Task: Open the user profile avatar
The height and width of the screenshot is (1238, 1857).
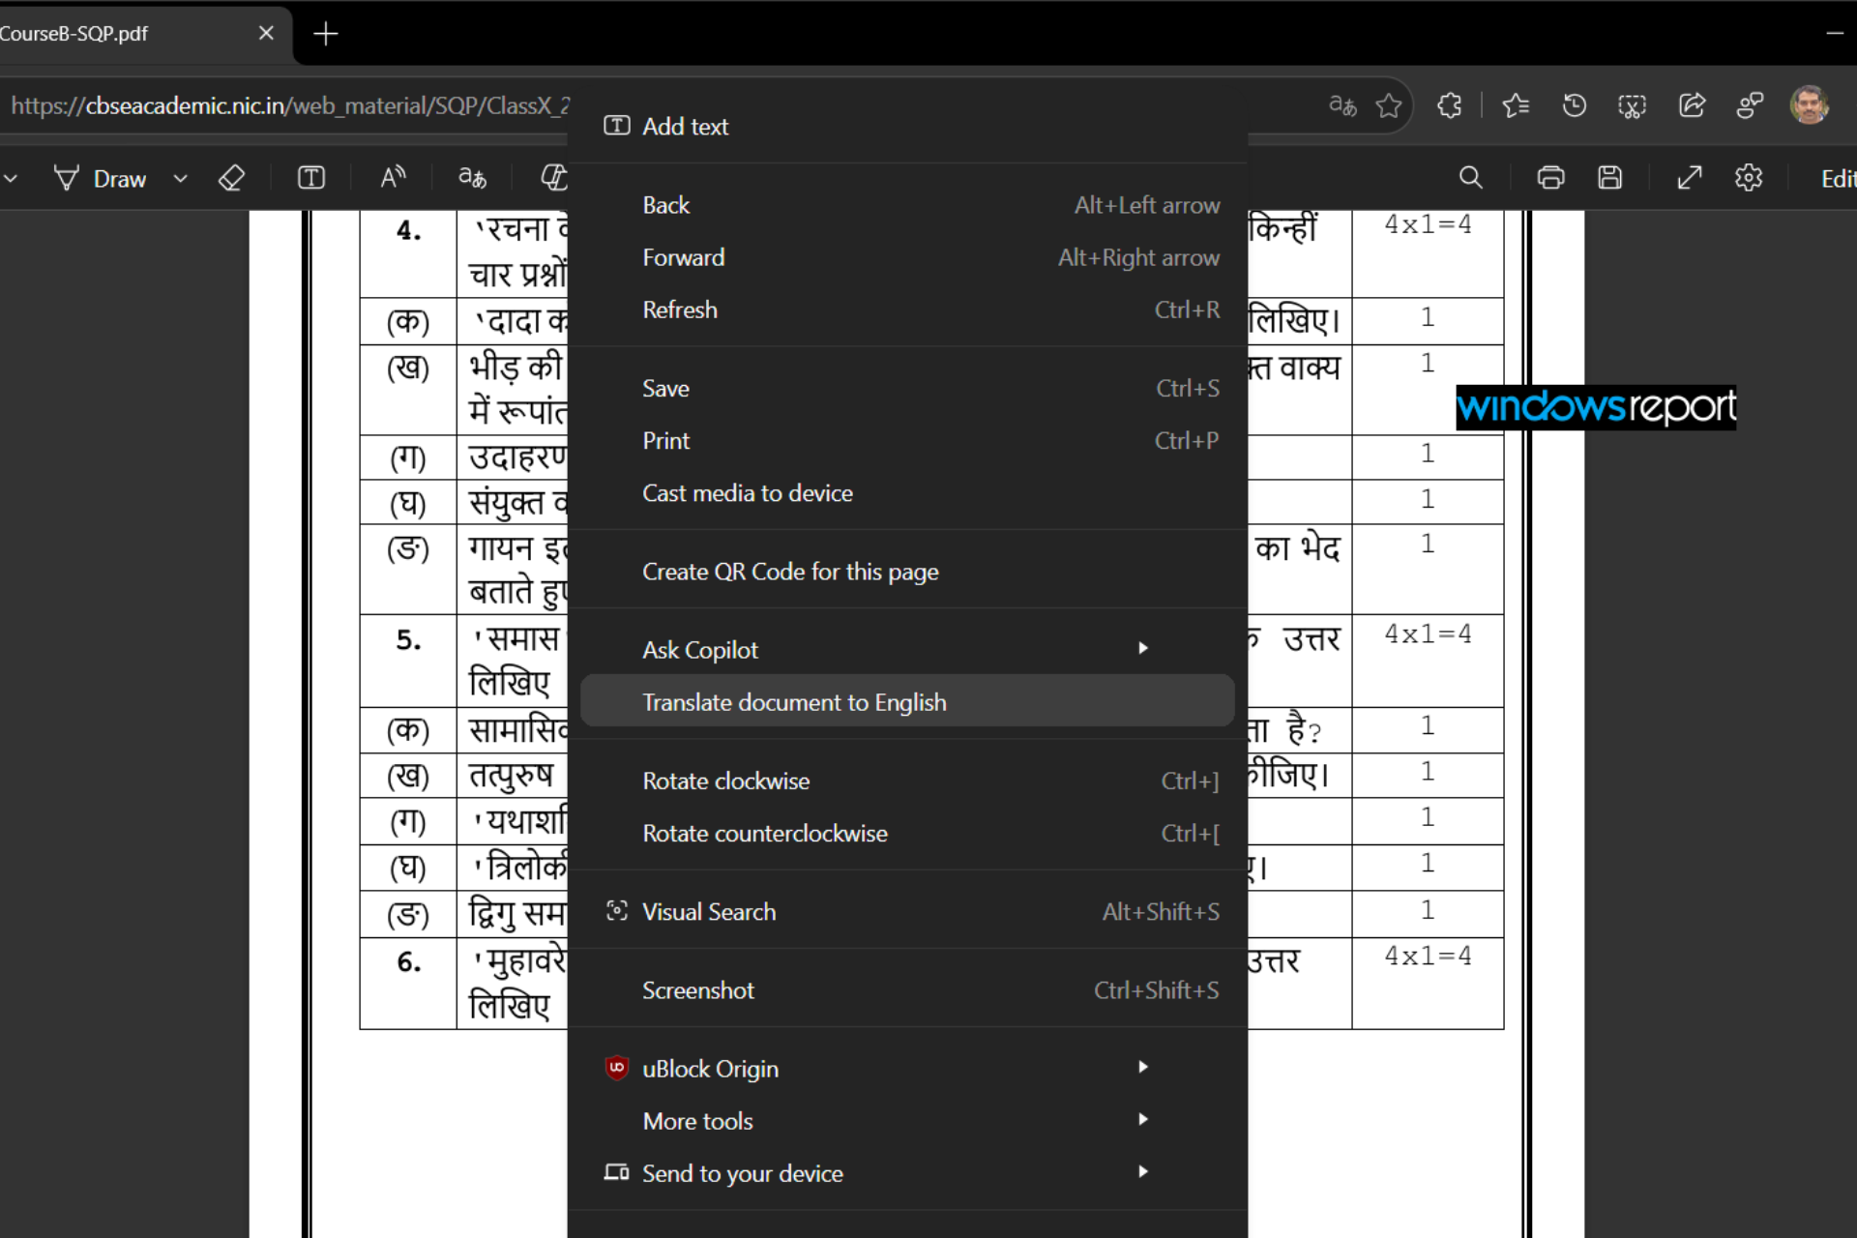Action: 1810,105
